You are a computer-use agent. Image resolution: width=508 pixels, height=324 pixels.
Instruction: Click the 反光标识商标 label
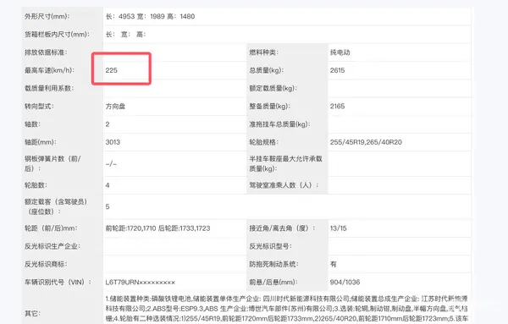click(x=46, y=264)
